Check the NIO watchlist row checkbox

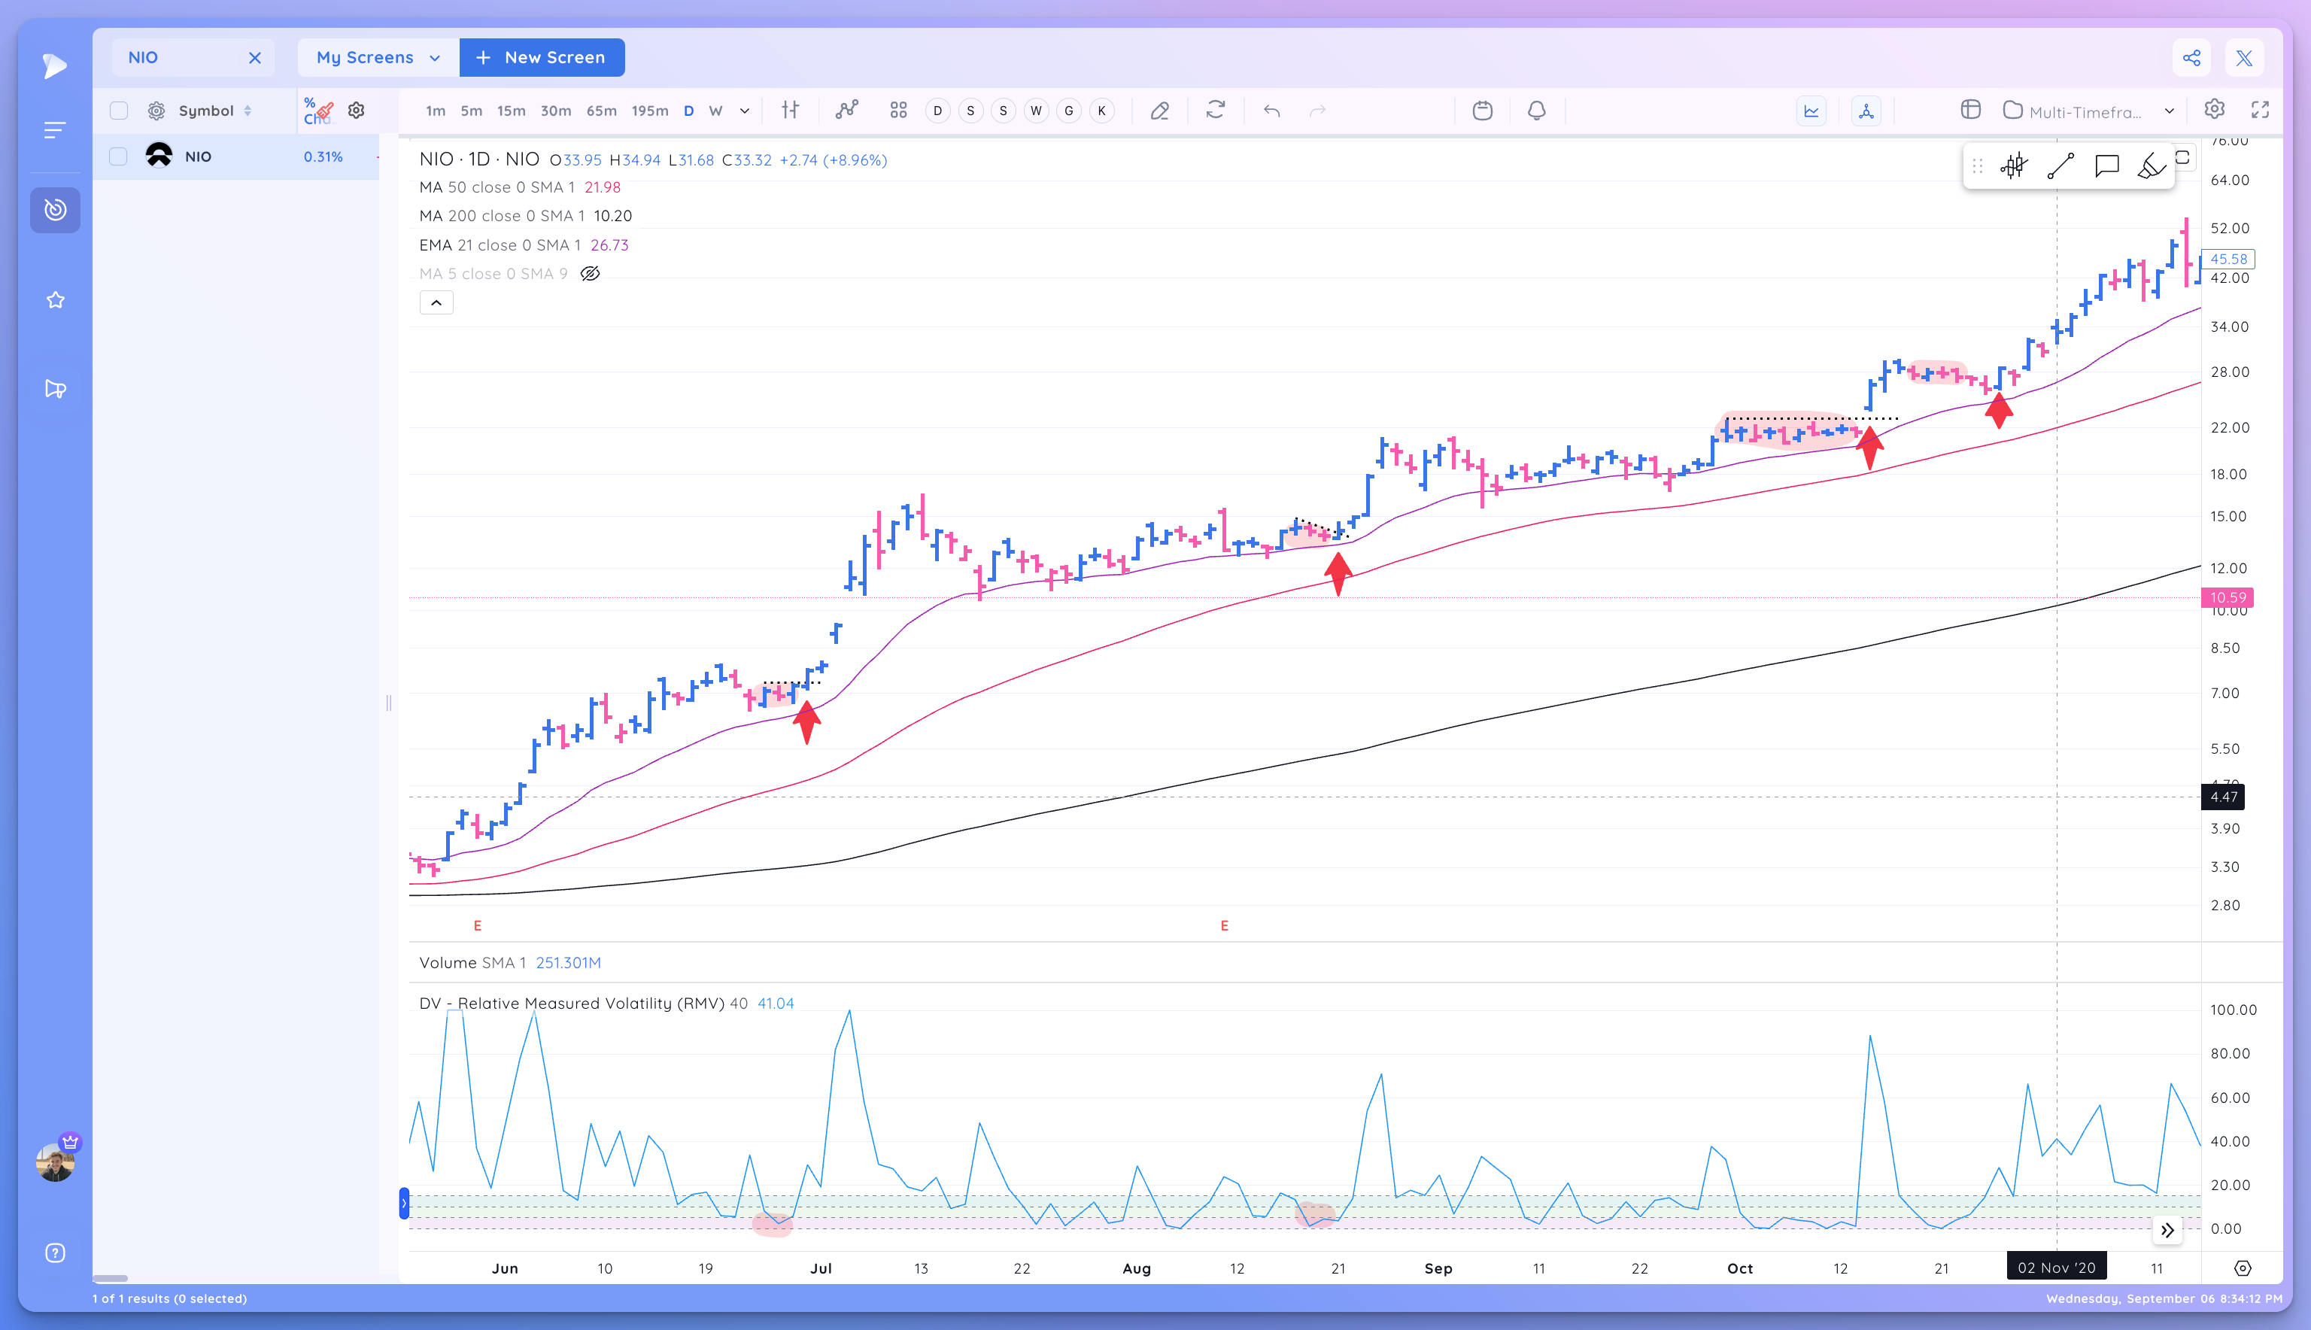click(x=119, y=155)
